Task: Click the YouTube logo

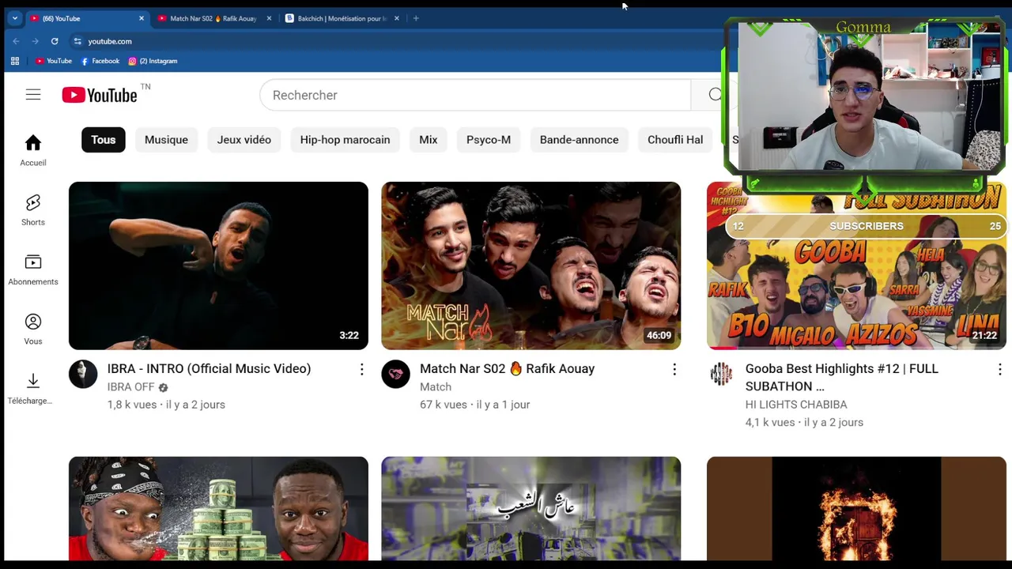Action: pos(100,95)
